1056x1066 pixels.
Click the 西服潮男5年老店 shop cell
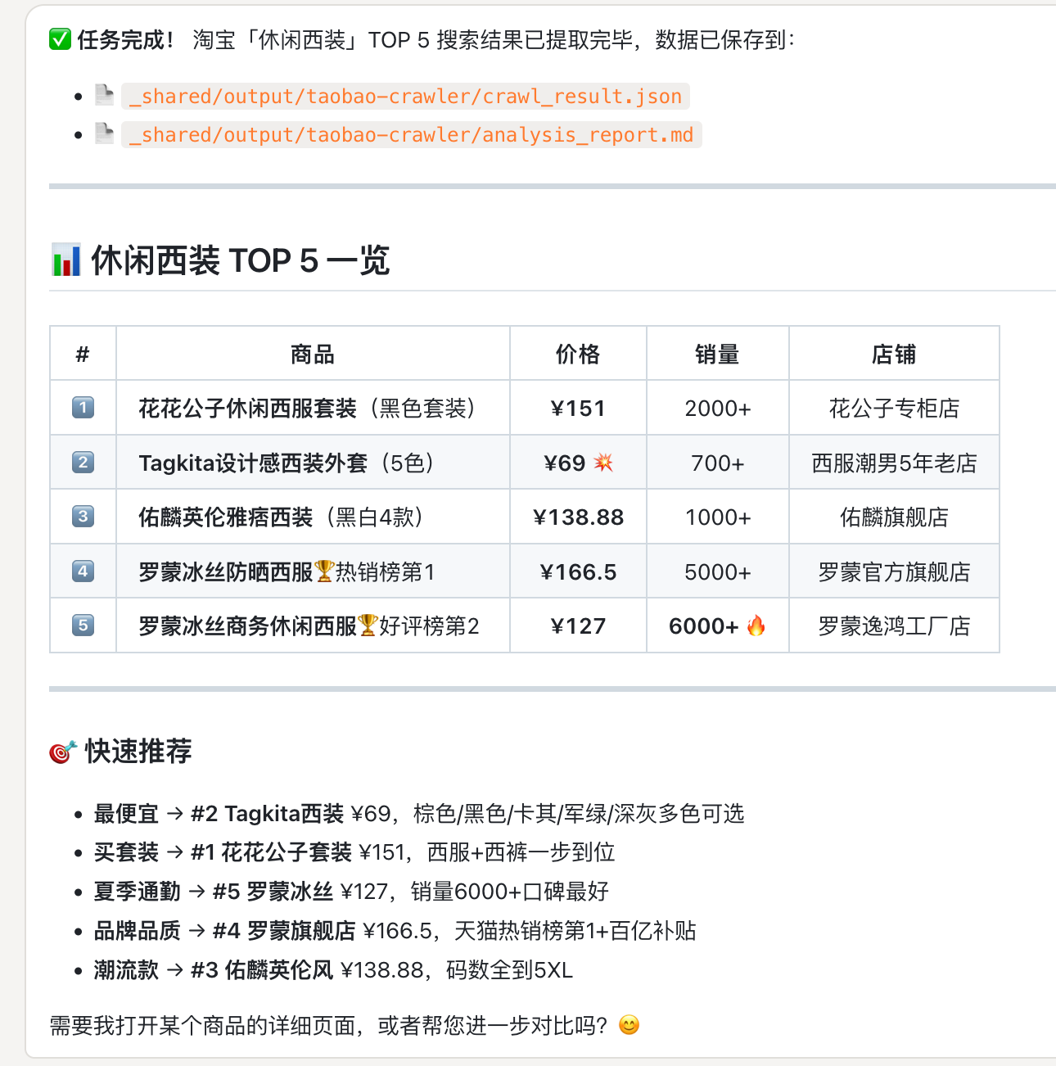pyautogui.click(x=894, y=463)
